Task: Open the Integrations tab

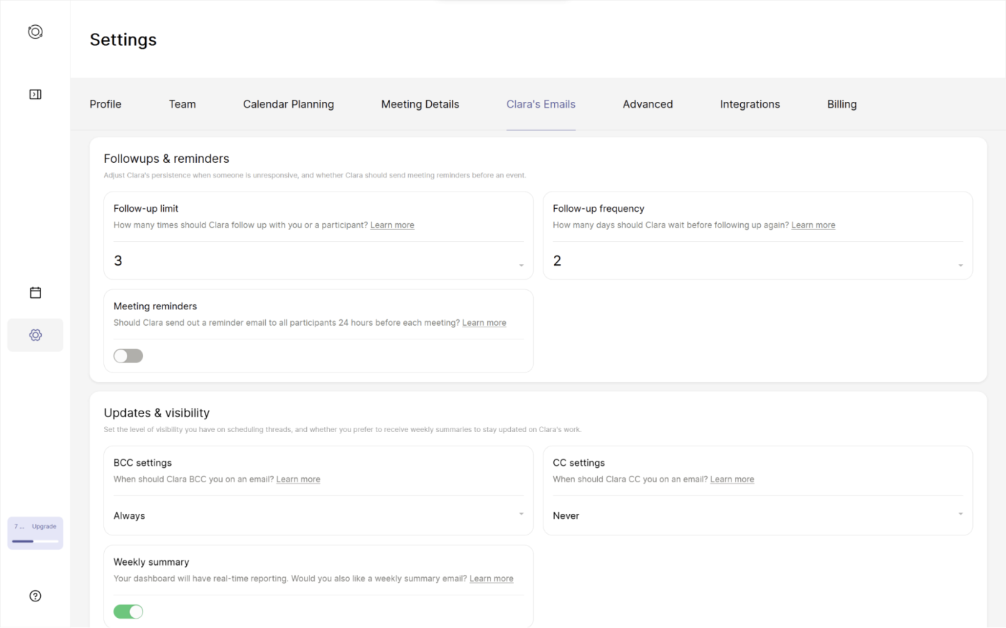Action: click(x=749, y=104)
